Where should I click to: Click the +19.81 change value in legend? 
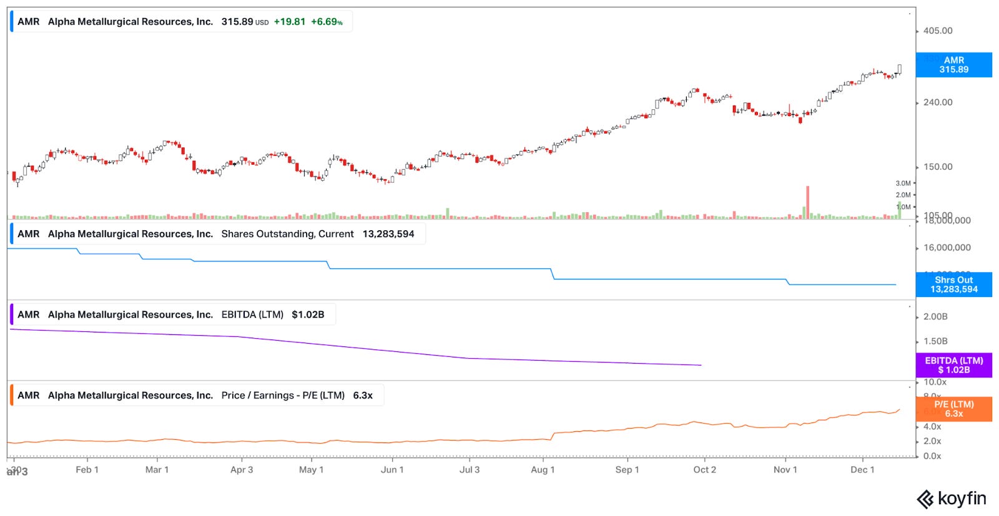click(x=290, y=22)
